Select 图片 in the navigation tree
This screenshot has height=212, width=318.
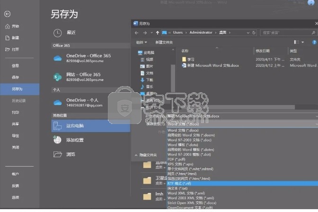coord(147,66)
